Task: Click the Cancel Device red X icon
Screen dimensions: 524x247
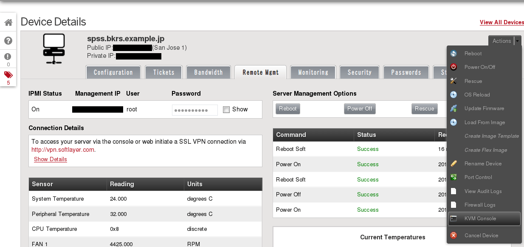Action: (x=454, y=236)
